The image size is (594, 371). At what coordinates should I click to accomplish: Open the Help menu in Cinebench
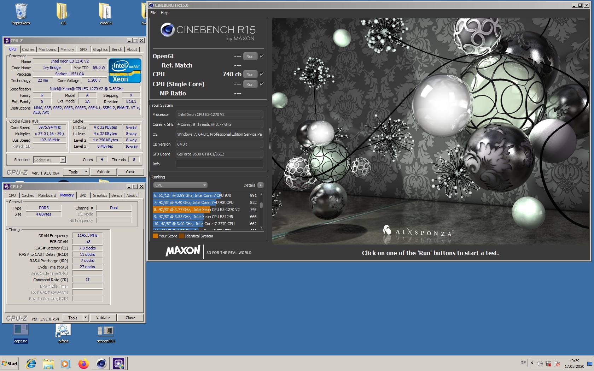165,13
